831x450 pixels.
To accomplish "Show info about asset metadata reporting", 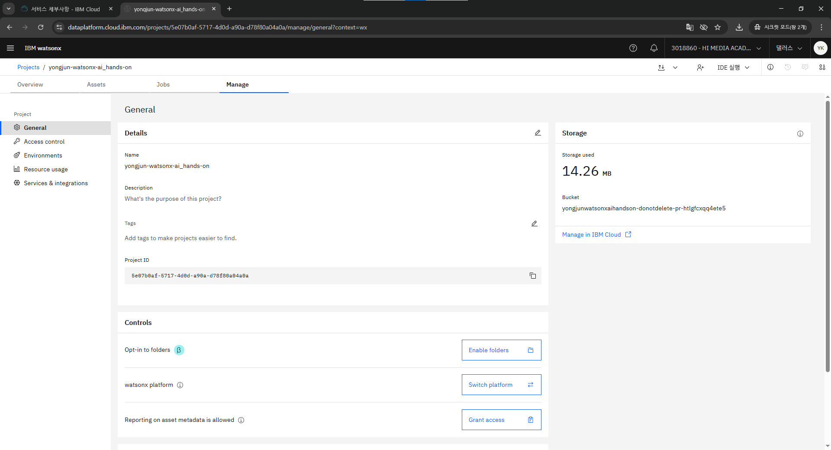I will (241, 420).
